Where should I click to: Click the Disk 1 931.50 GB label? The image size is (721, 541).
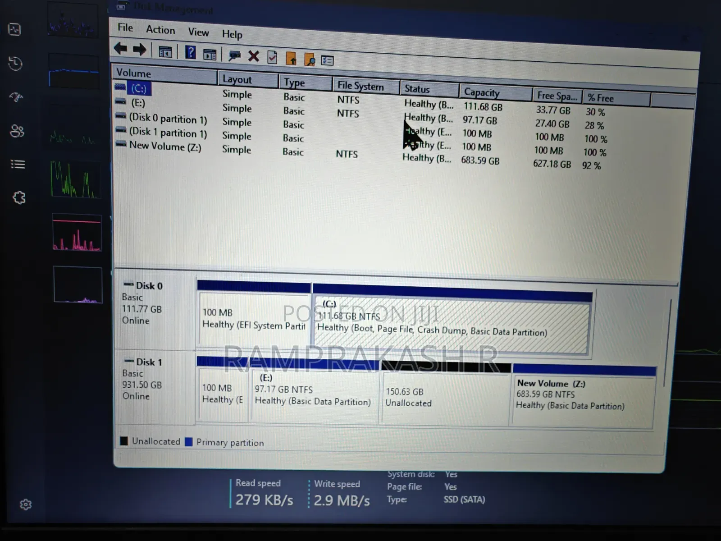click(x=142, y=385)
